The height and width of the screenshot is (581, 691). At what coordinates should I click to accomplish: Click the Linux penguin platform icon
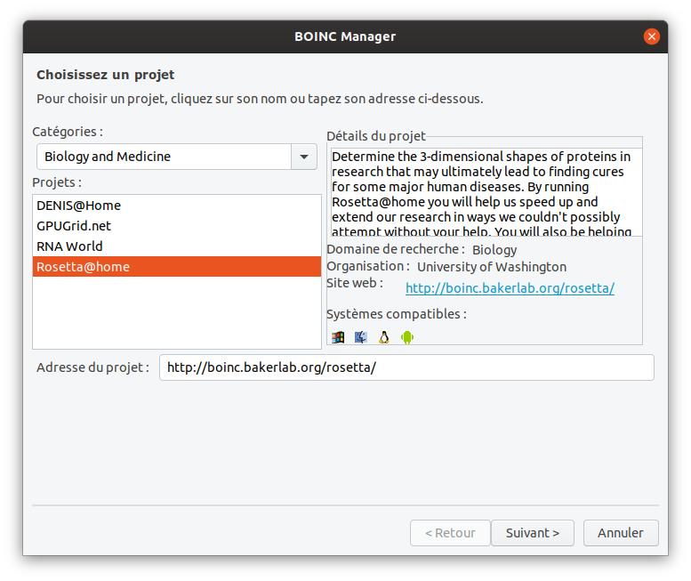384,337
